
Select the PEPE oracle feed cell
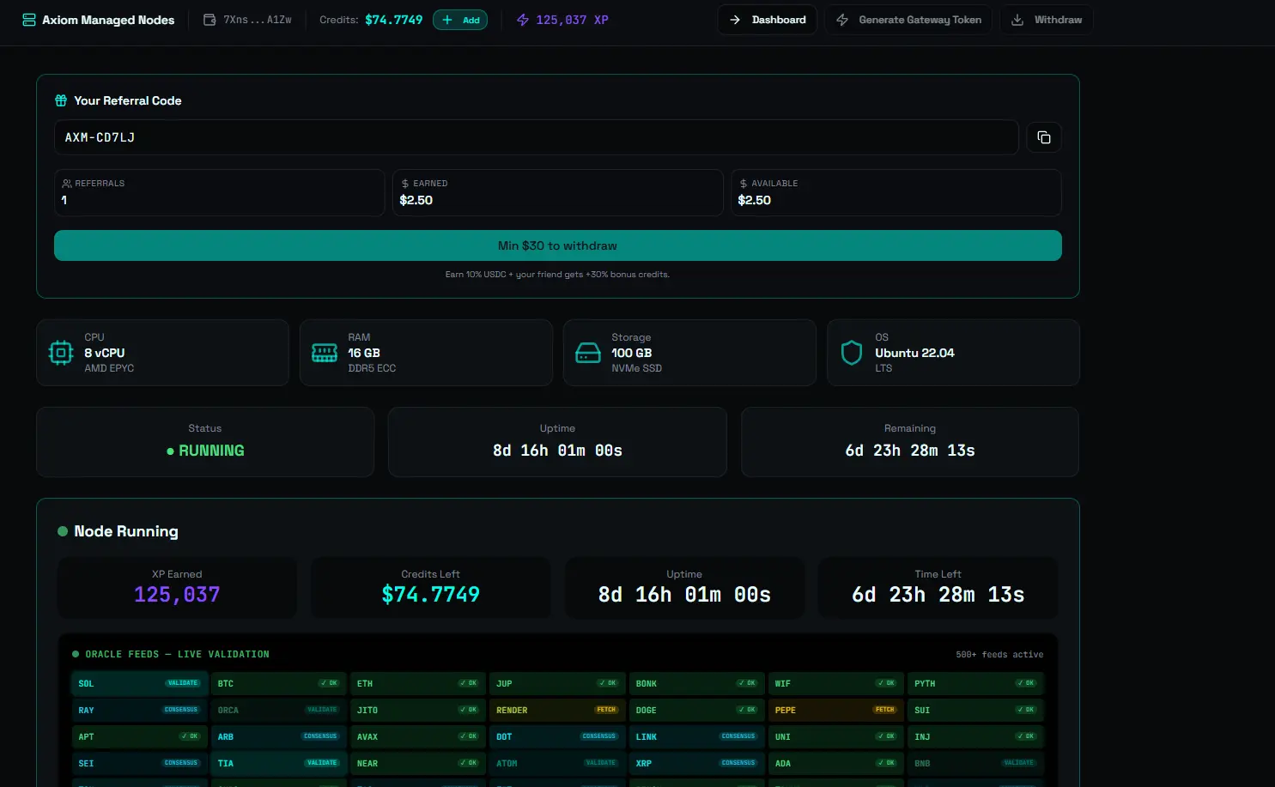tap(836, 711)
